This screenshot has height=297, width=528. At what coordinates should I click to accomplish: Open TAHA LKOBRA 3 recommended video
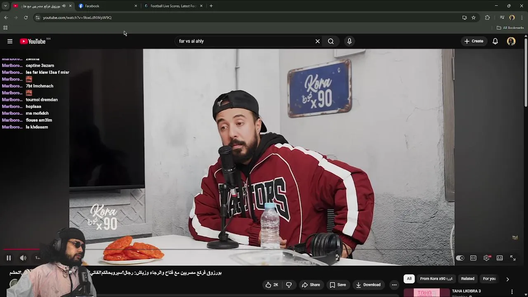tap(467, 291)
